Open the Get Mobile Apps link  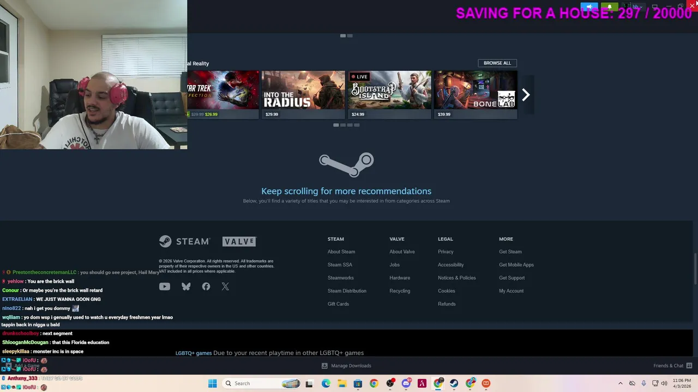point(516,265)
